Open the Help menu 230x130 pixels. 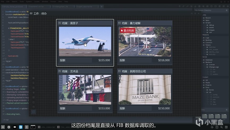[x=66, y=2]
